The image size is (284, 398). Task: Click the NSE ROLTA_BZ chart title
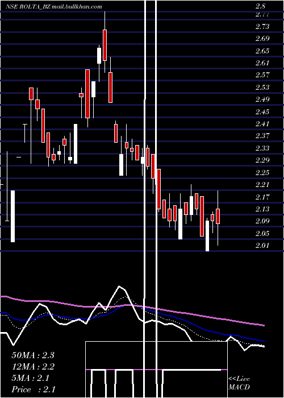[x=54, y=7]
